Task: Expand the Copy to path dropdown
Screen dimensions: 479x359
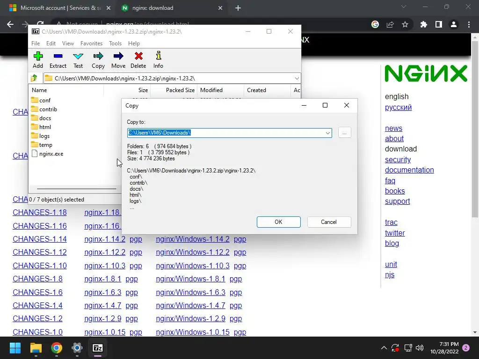Action: pos(327,133)
